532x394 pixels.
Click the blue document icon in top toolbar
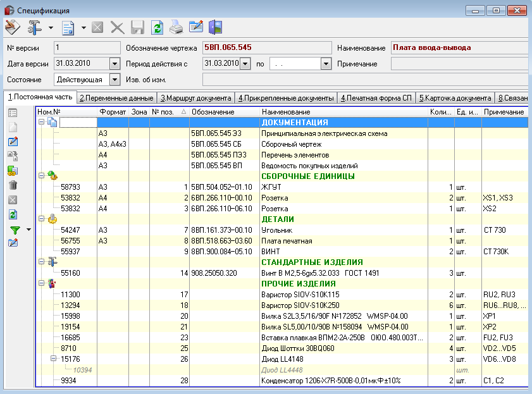click(x=68, y=28)
